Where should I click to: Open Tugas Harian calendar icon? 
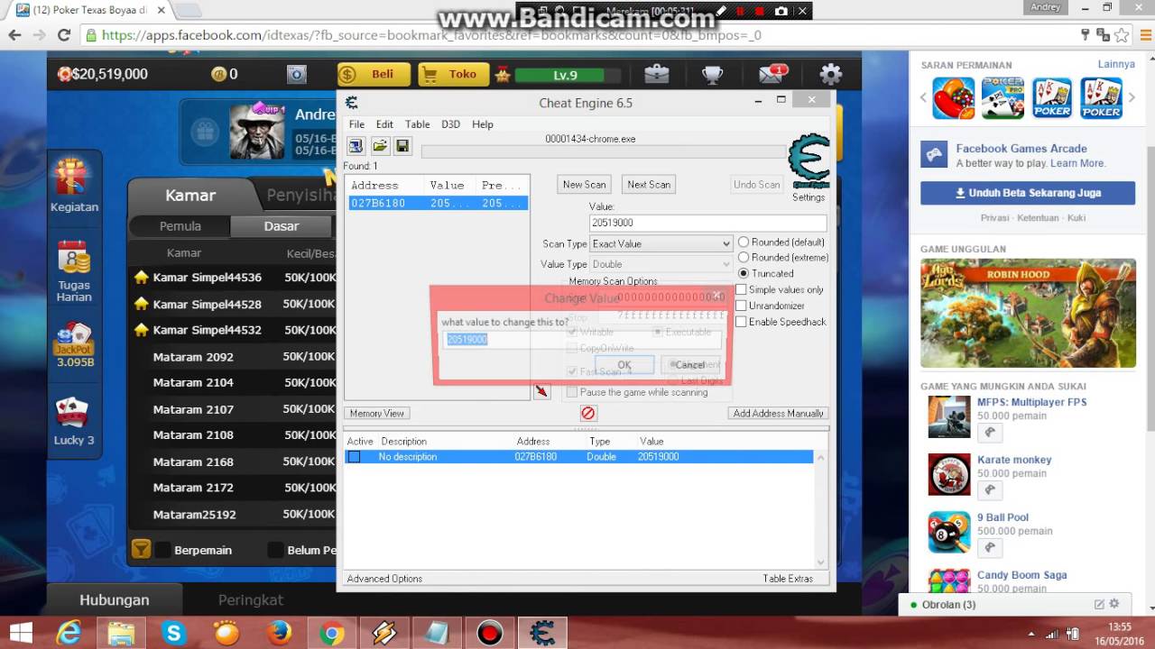74,258
